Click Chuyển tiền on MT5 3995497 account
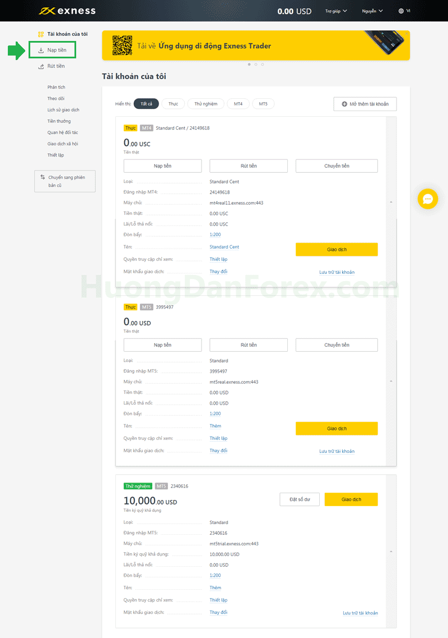This screenshot has height=638, width=448. pyautogui.click(x=337, y=345)
